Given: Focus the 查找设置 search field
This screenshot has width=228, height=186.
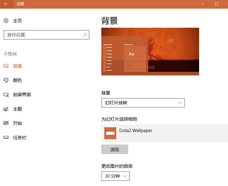Looking at the screenshot, I should pos(46,35).
